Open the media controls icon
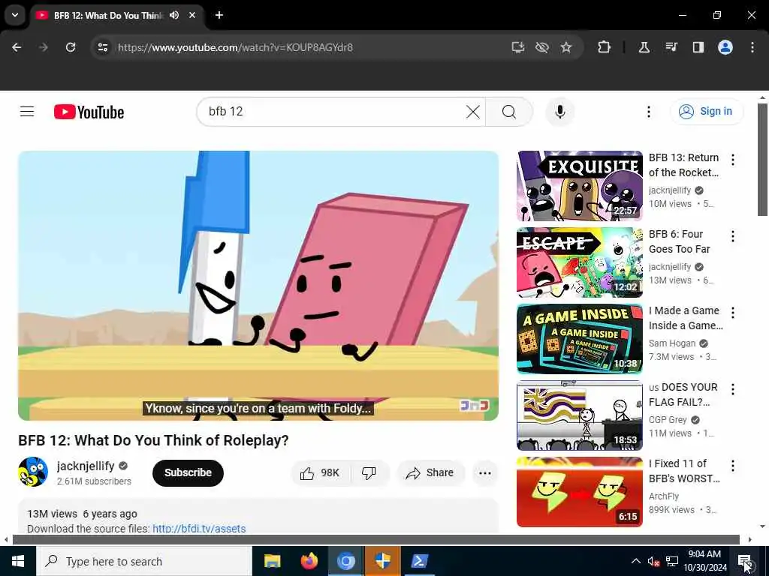Viewport: 769px width, 576px height. (x=671, y=47)
